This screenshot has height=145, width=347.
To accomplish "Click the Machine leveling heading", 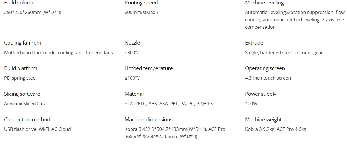I will coord(264,3).
